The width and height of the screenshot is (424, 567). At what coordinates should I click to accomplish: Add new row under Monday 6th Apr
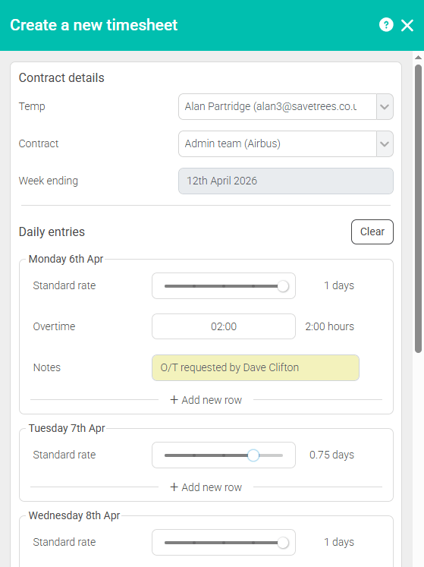click(x=206, y=400)
